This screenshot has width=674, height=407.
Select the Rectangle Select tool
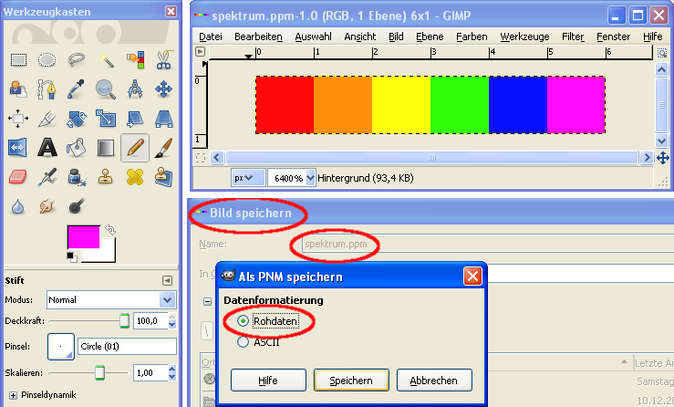click(x=18, y=60)
